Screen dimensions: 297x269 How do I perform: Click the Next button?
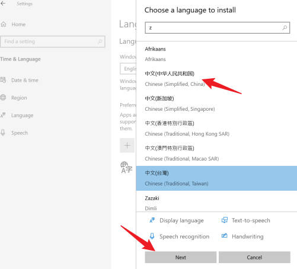tap(181, 257)
